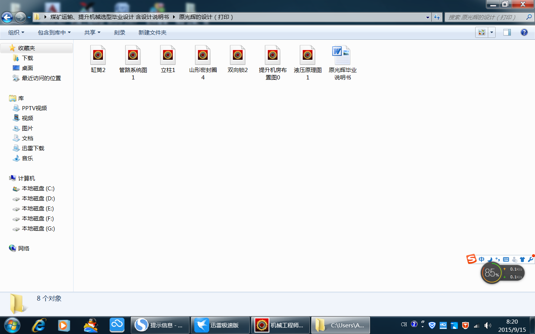The image size is (535, 334).
Task: Open the cloud app taskbar icon
Action: pos(117,325)
